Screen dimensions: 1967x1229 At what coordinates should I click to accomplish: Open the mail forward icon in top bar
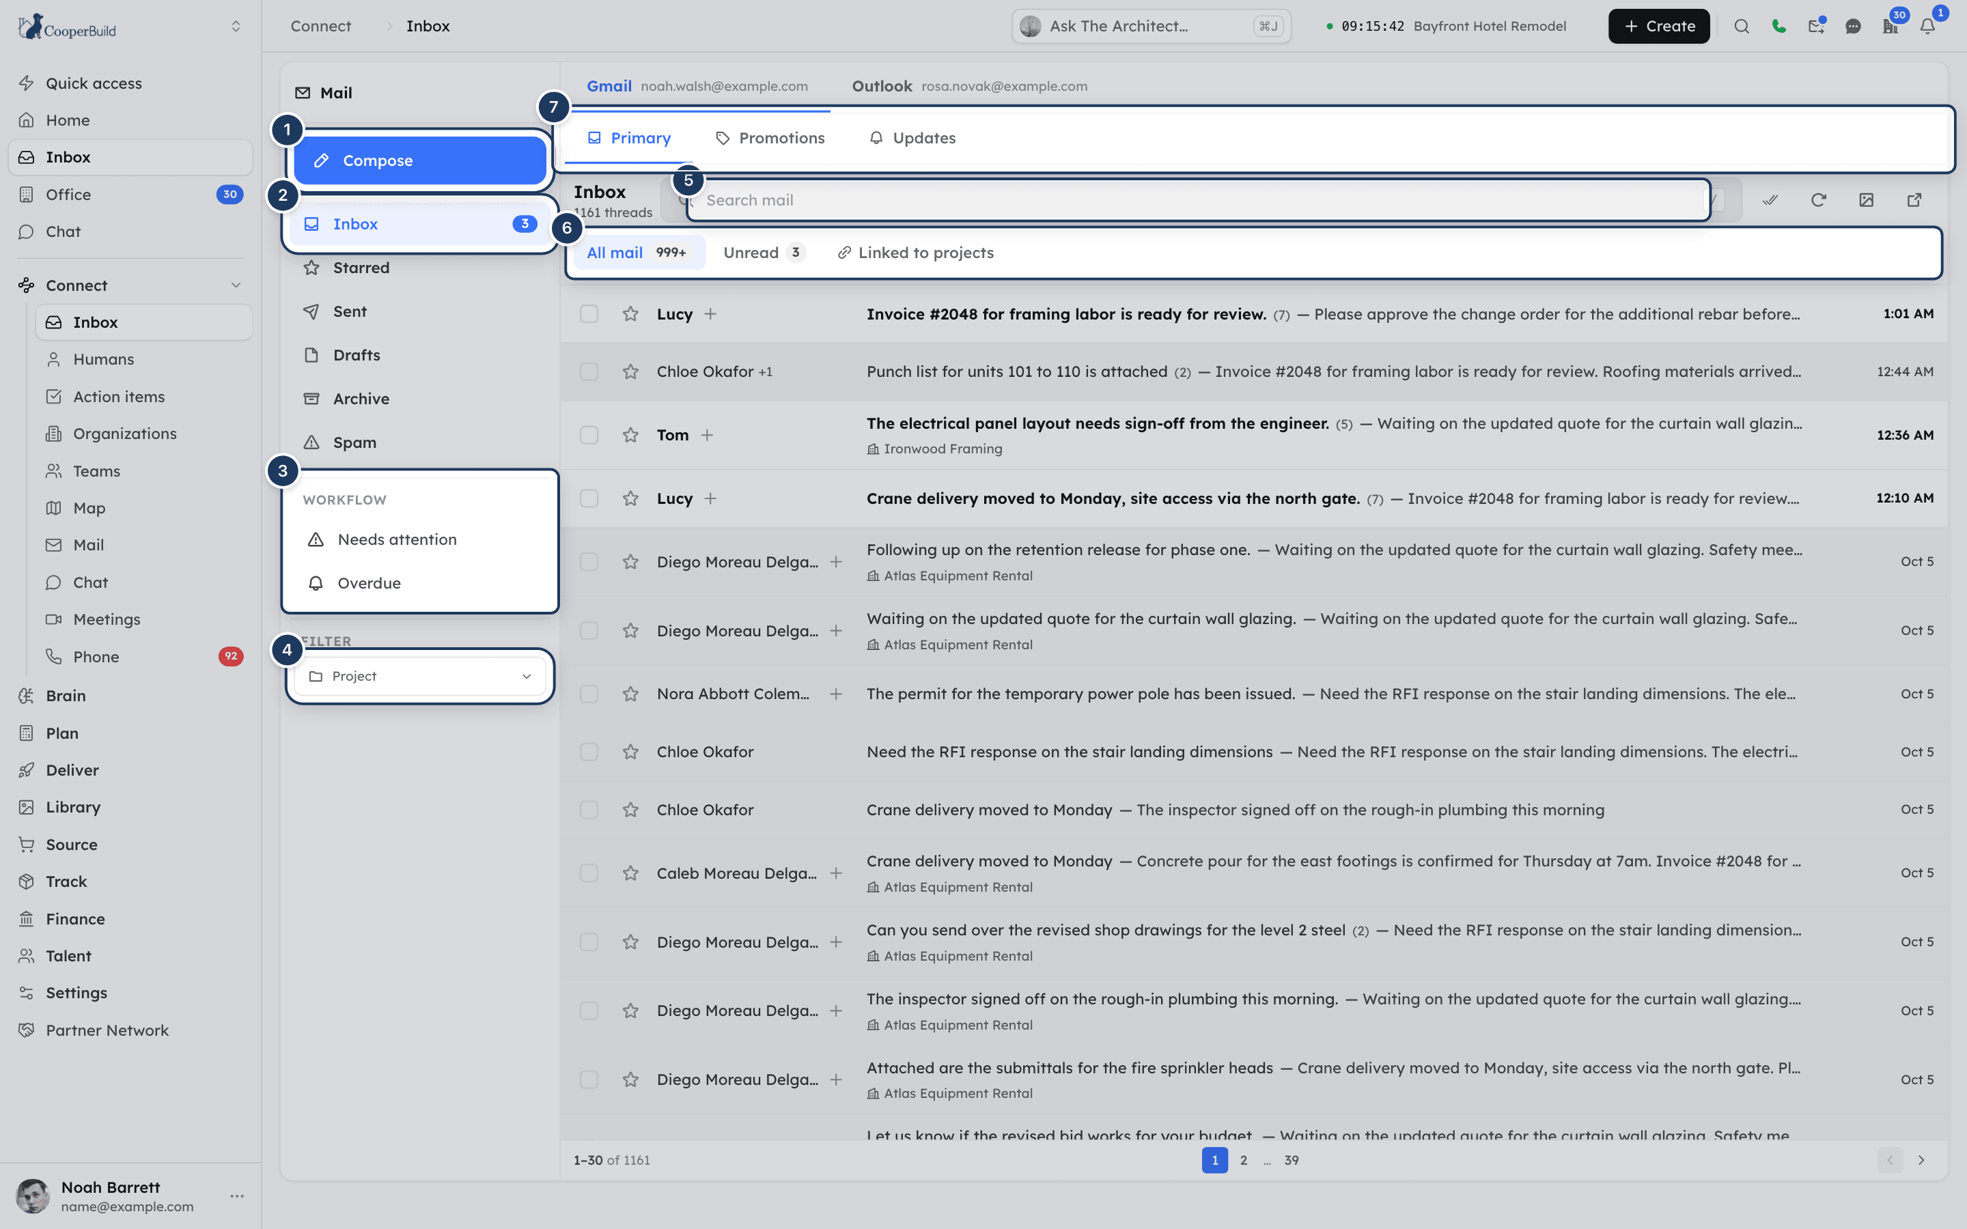1816,26
